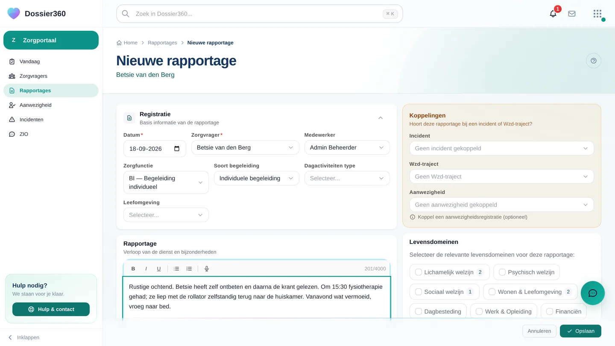The width and height of the screenshot is (615, 346).
Task: Click the Annuleren button
Action: click(539, 331)
